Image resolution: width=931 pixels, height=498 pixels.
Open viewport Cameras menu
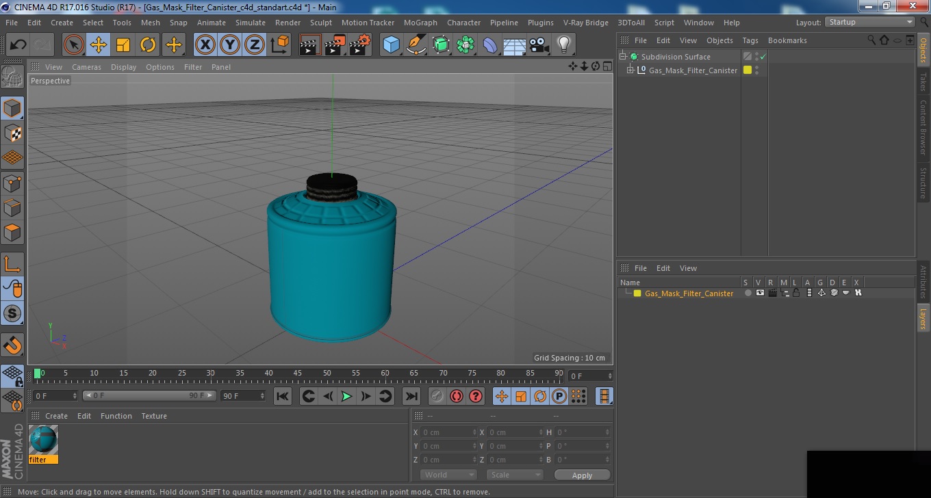87,67
